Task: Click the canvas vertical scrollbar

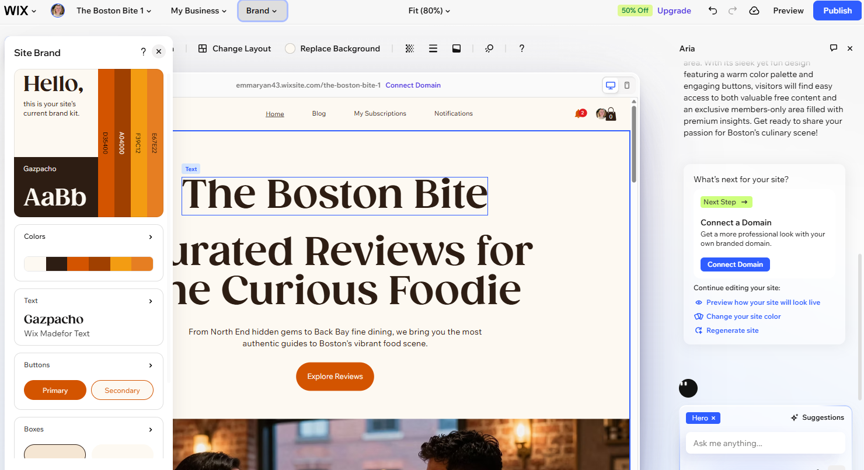Action: click(x=634, y=143)
